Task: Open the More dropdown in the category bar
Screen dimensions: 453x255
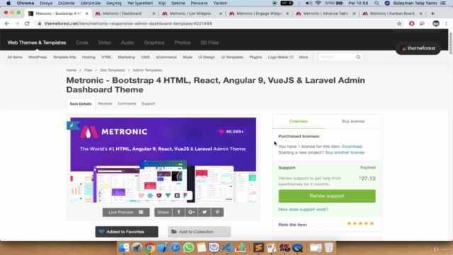Action: pyautogui.click(x=304, y=57)
